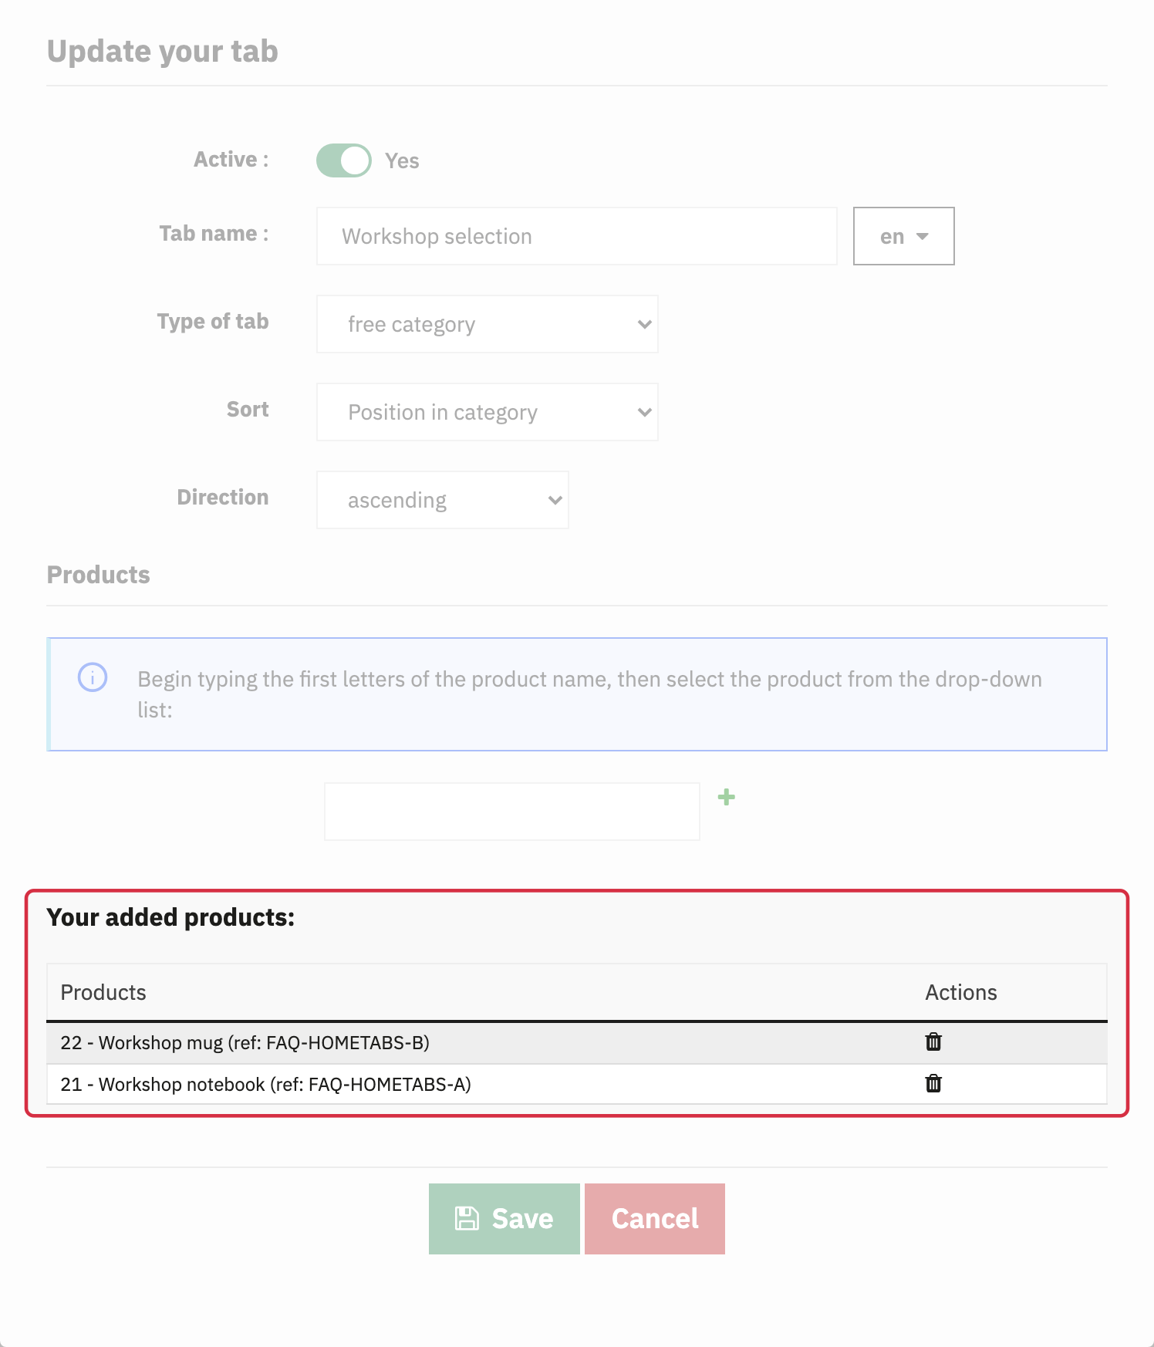
Task: Toggle the Active switch off
Action: (344, 160)
